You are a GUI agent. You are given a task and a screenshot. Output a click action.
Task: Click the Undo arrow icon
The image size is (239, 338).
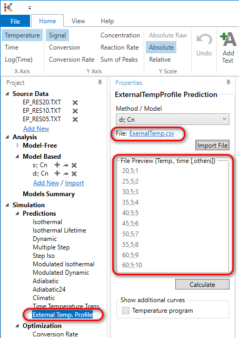[204, 40]
